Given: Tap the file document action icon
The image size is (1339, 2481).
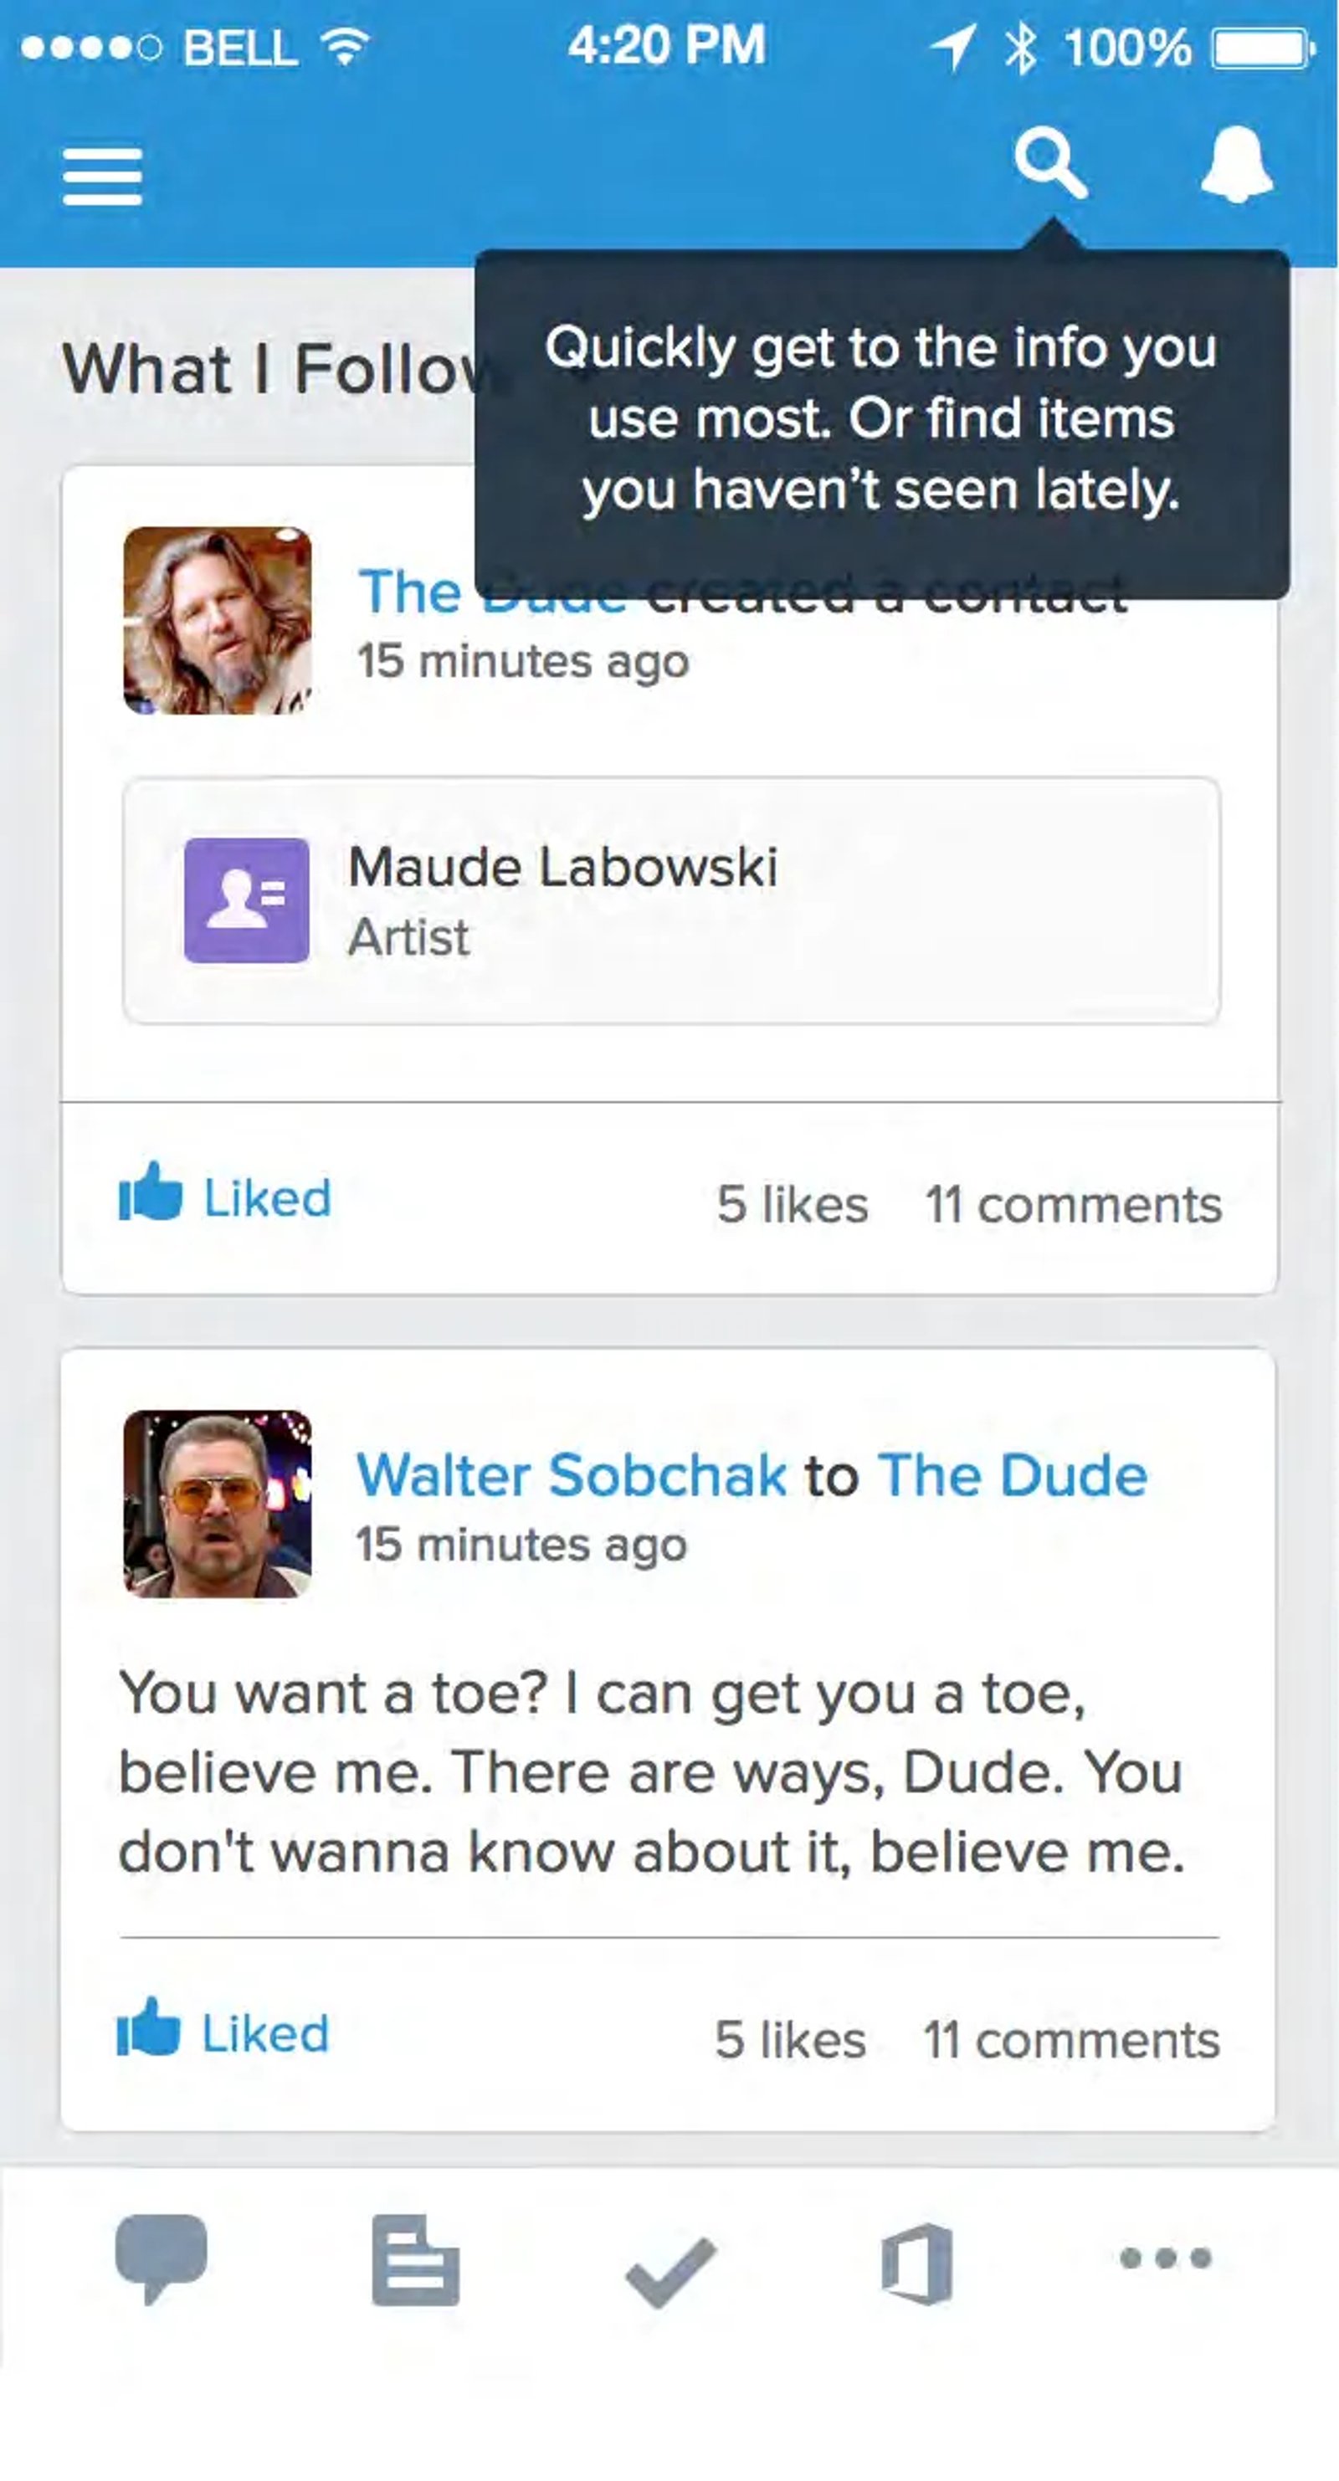Looking at the screenshot, I should pyautogui.click(x=415, y=2259).
